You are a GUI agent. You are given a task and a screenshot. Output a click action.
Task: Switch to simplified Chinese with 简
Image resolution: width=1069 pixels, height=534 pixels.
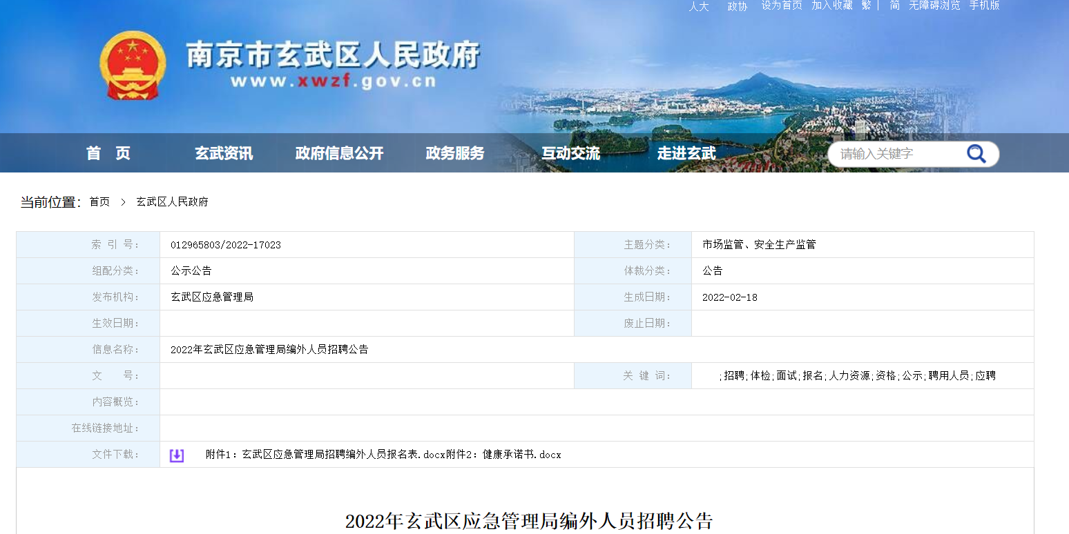[894, 6]
